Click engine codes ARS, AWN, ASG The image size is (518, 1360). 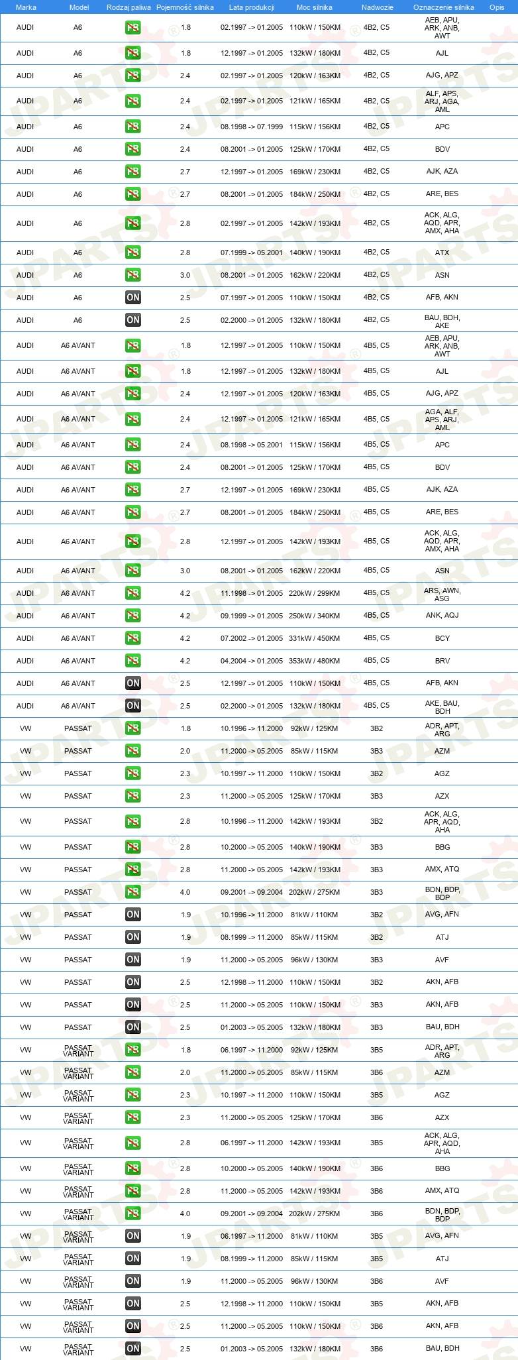tap(442, 595)
